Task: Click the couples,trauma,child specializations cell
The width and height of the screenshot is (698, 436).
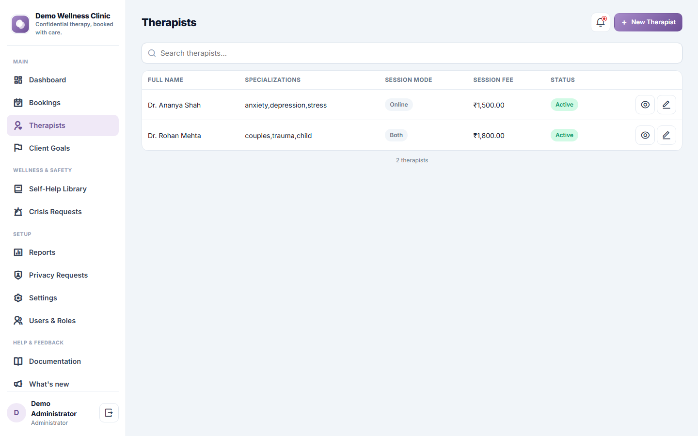Action: click(278, 136)
